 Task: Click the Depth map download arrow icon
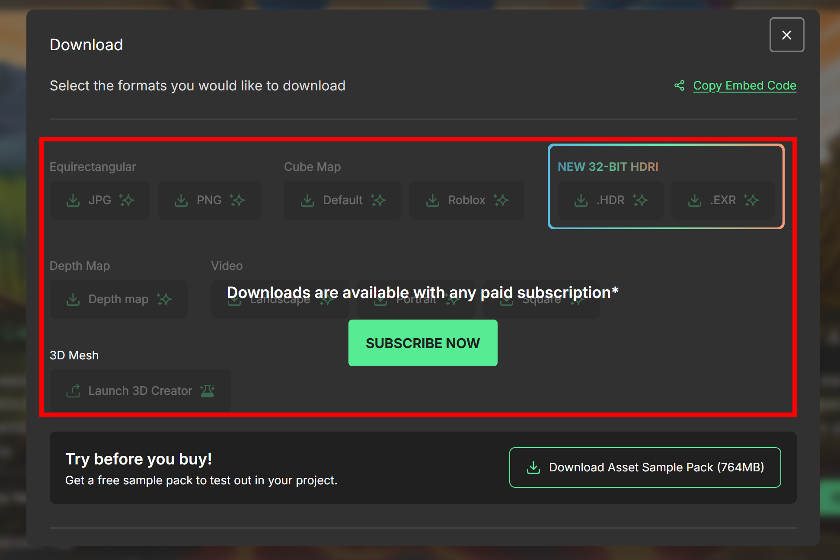click(73, 299)
